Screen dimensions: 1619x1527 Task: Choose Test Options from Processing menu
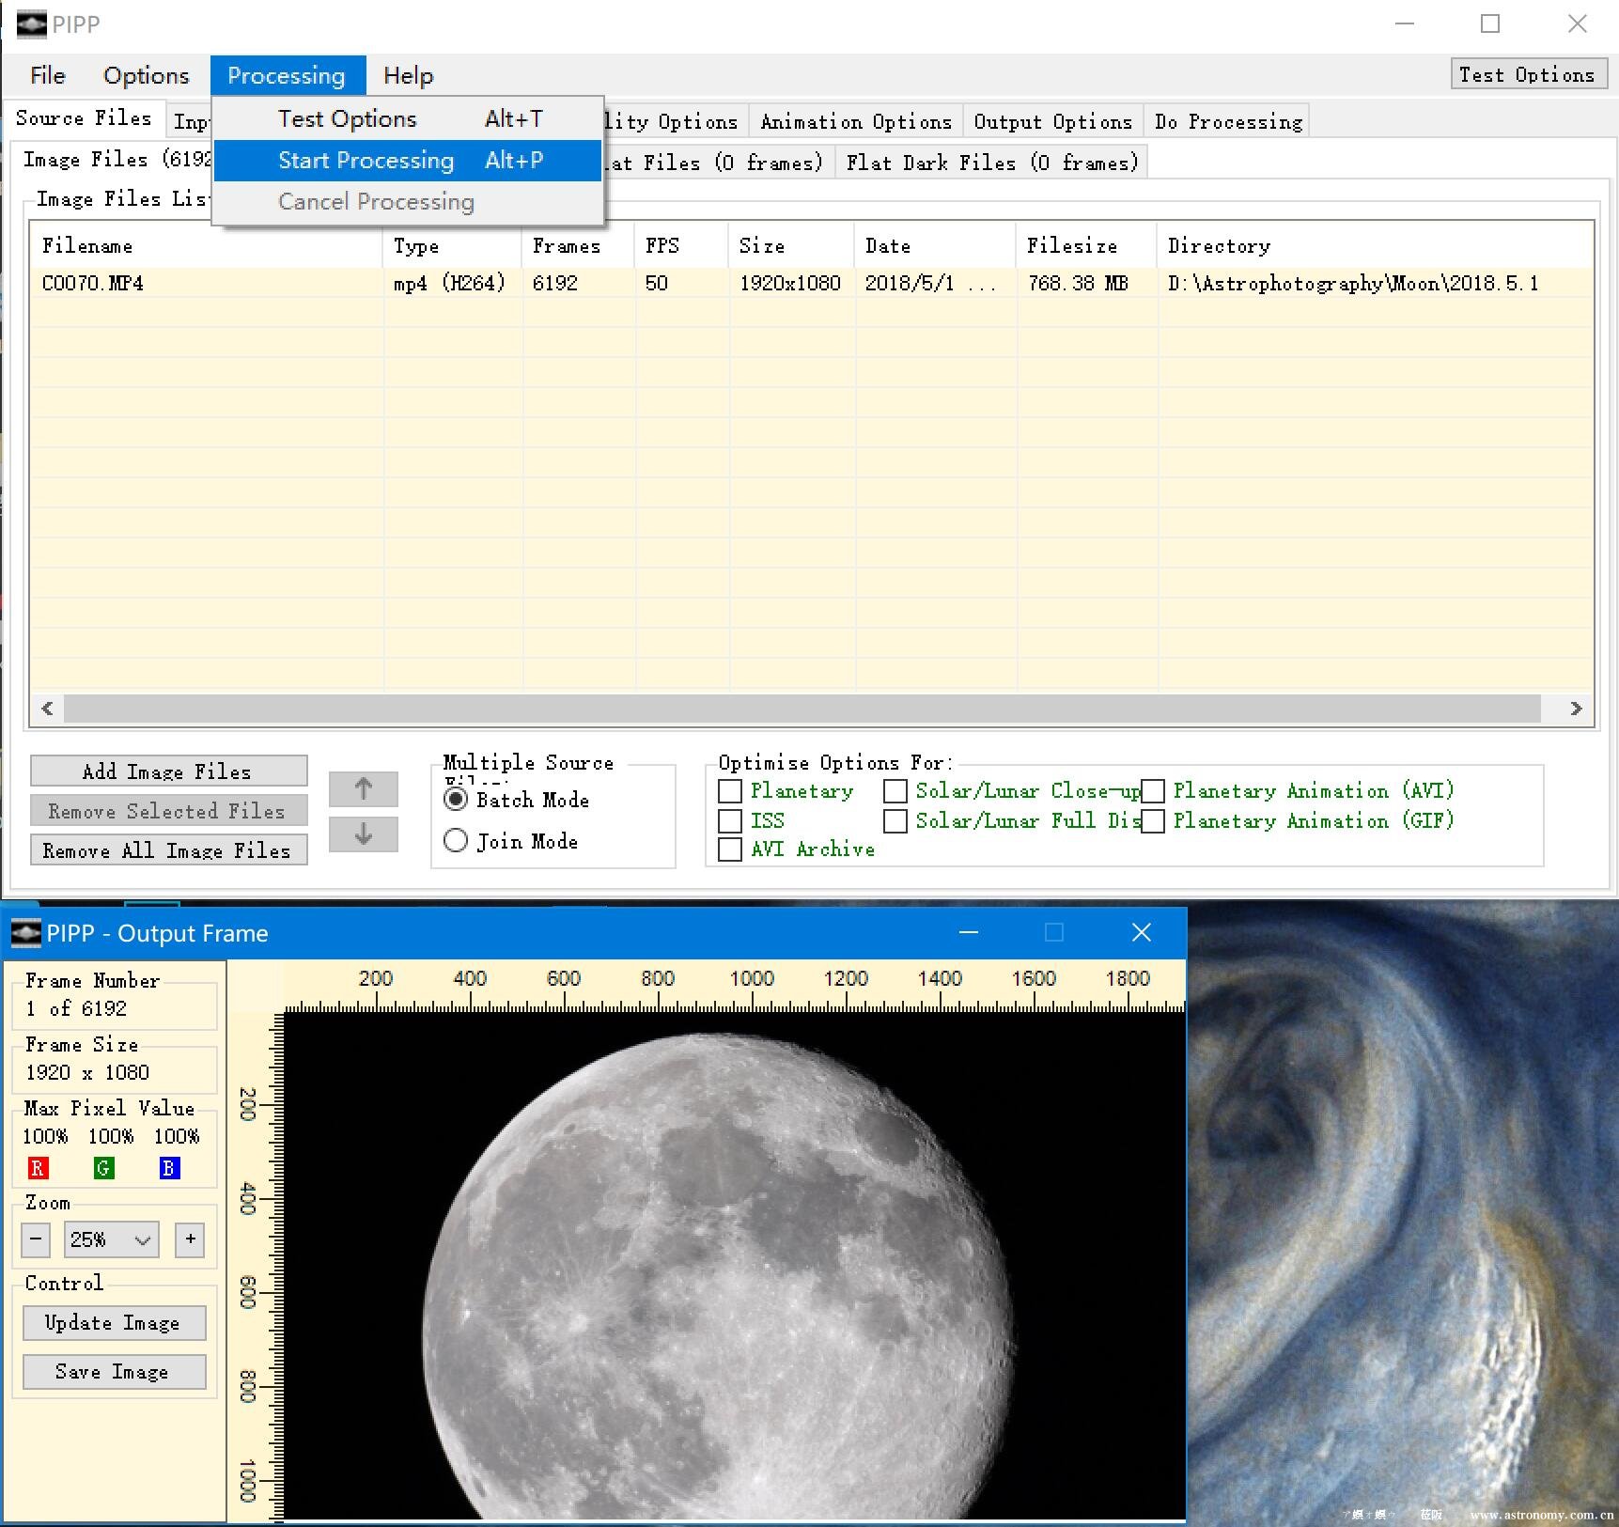click(x=408, y=118)
